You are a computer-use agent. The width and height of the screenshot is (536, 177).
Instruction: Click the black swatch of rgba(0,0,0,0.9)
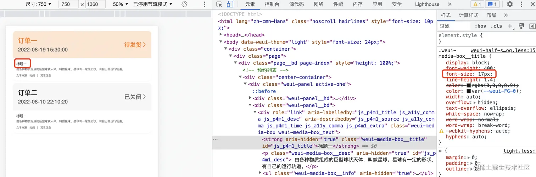[x=469, y=85]
